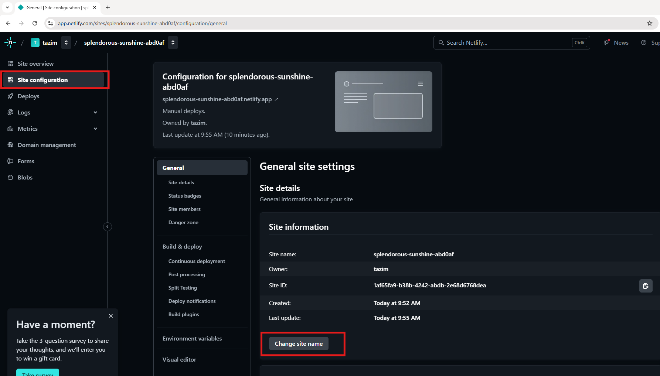This screenshot has height=376, width=660.
Task: Open the team switcher dropdown
Action: [66, 43]
